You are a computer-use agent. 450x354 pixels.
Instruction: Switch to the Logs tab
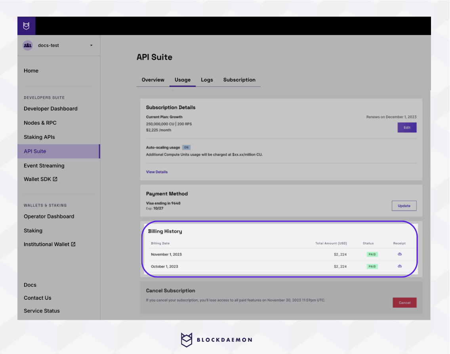(207, 80)
